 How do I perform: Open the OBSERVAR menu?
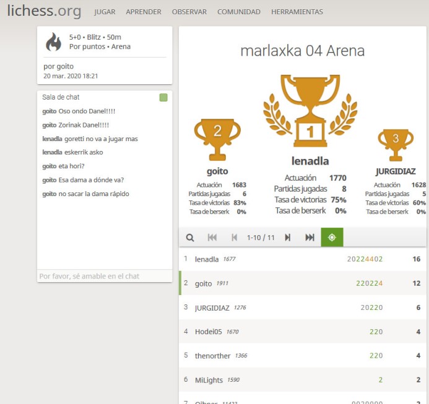pos(189,12)
